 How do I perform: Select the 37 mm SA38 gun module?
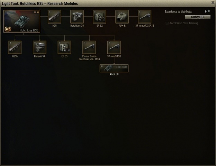(x=114, y=47)
